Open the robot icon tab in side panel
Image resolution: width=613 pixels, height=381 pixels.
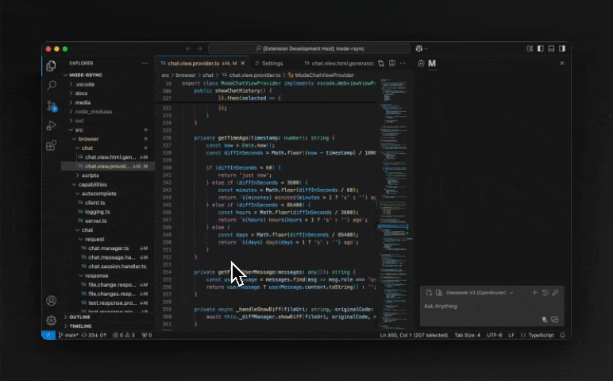point(421,63)
